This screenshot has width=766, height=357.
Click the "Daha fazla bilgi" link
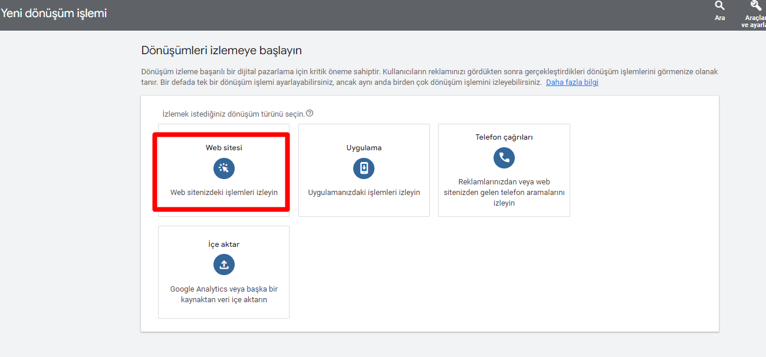tap(572, 82)
